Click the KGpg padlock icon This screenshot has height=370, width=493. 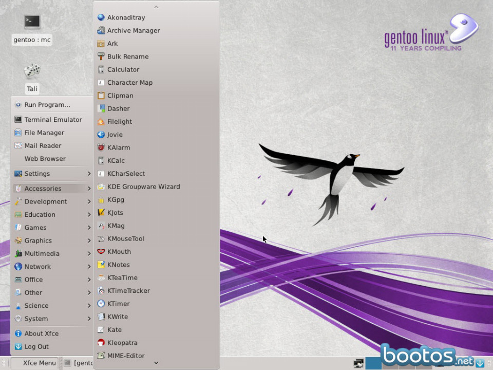point(101,199)
